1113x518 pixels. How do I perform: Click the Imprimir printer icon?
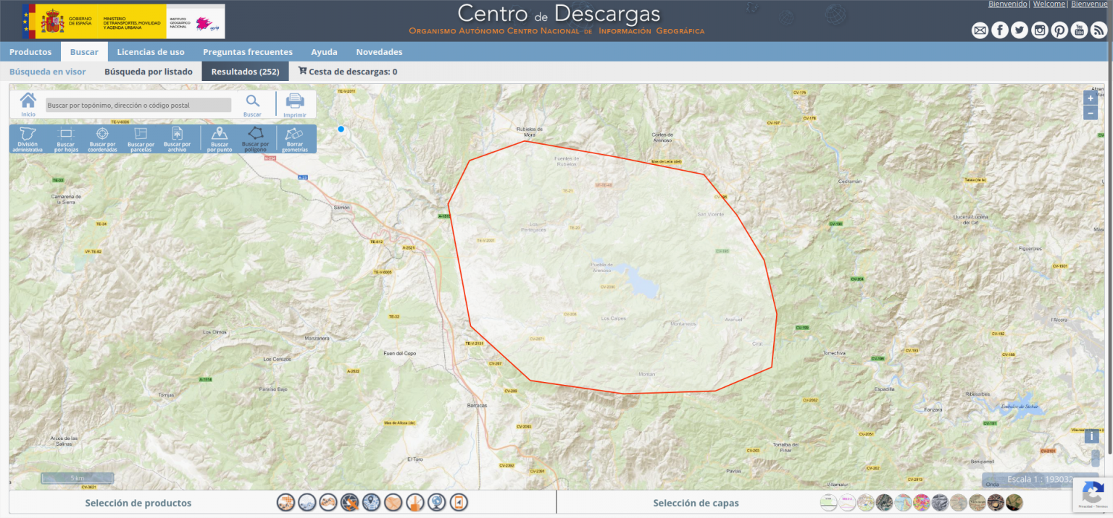[x=295, y=102]
